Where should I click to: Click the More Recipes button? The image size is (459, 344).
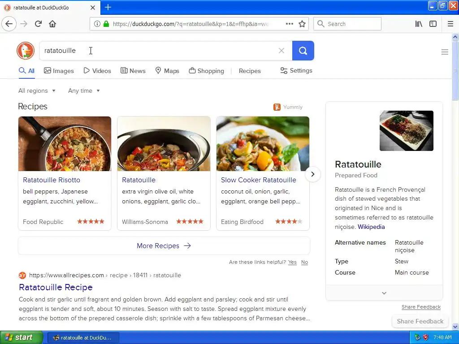click(164, 246)
